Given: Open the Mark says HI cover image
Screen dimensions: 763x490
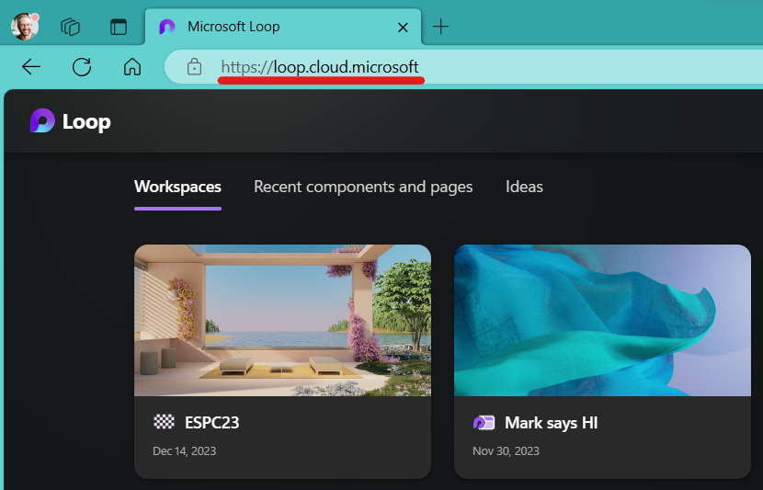Looking at the screenshot, I should pos(602,320).
